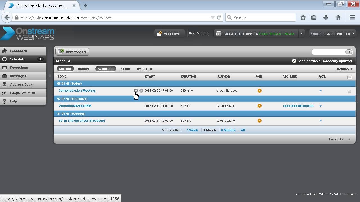The height and width of the screenshot is (202, 360).
Task: Click the cancel X icon for Demonstration Meeting
Action: click(141, 91)
